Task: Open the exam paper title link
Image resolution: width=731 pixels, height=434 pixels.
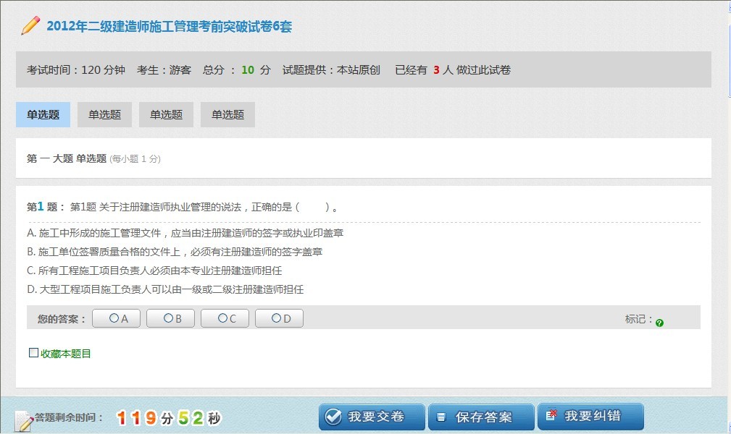Action: pos(167,27)
